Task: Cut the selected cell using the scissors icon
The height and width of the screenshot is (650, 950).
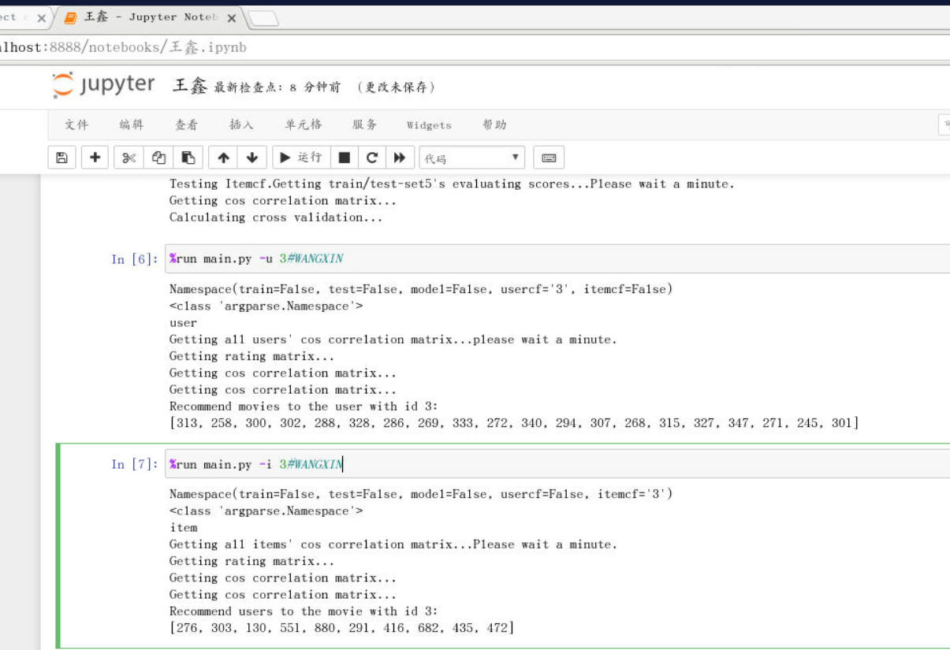Action: [128, 157]
